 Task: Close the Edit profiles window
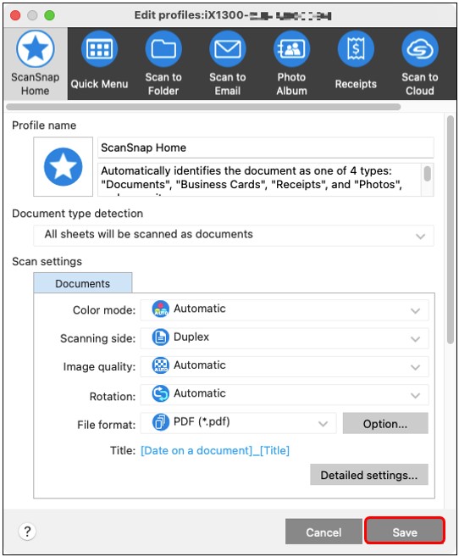tap(15, 15)
